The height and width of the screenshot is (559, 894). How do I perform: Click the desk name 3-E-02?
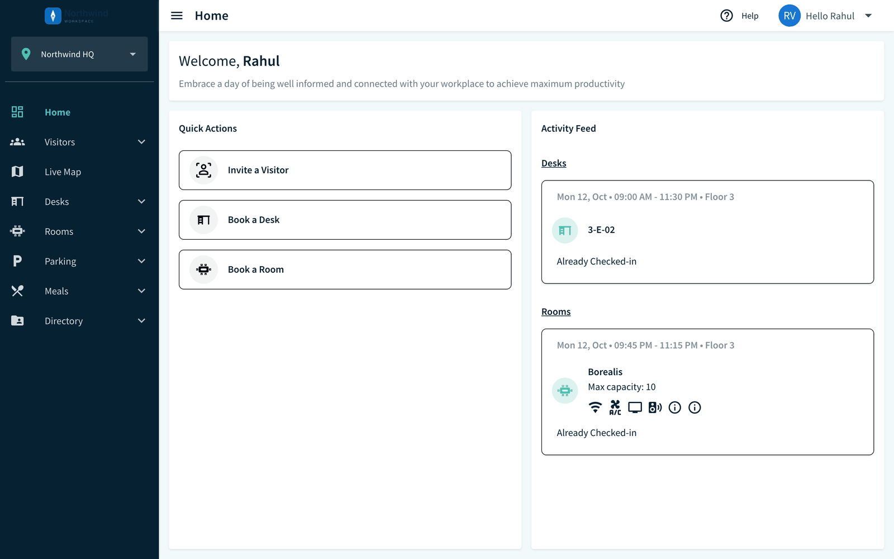(601, 230)
